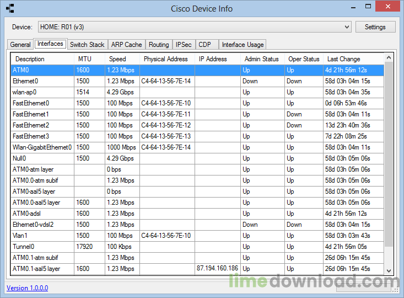The image size is (404, 298).
Task: Select the FastEthernet0 row
Action: pyautogui.click(x=197, y=103)
